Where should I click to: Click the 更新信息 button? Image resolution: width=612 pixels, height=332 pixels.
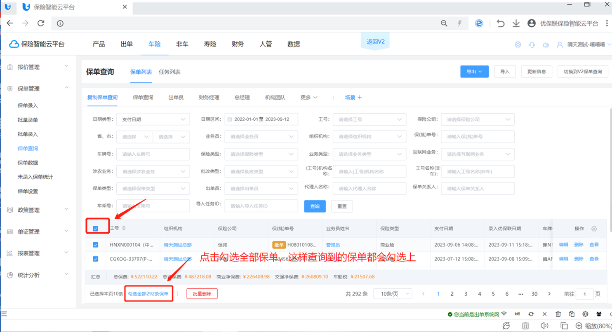[537, 71]
